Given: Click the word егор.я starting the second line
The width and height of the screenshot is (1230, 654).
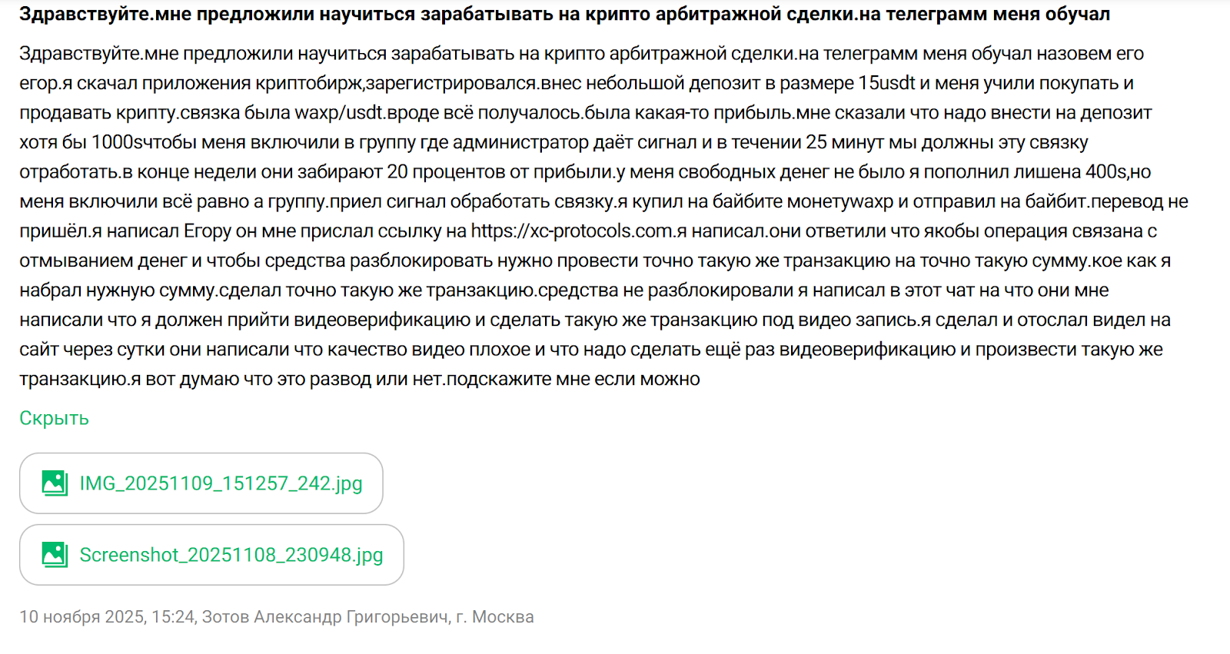Looking at the screenshot, I should click(x=46, y=83).
